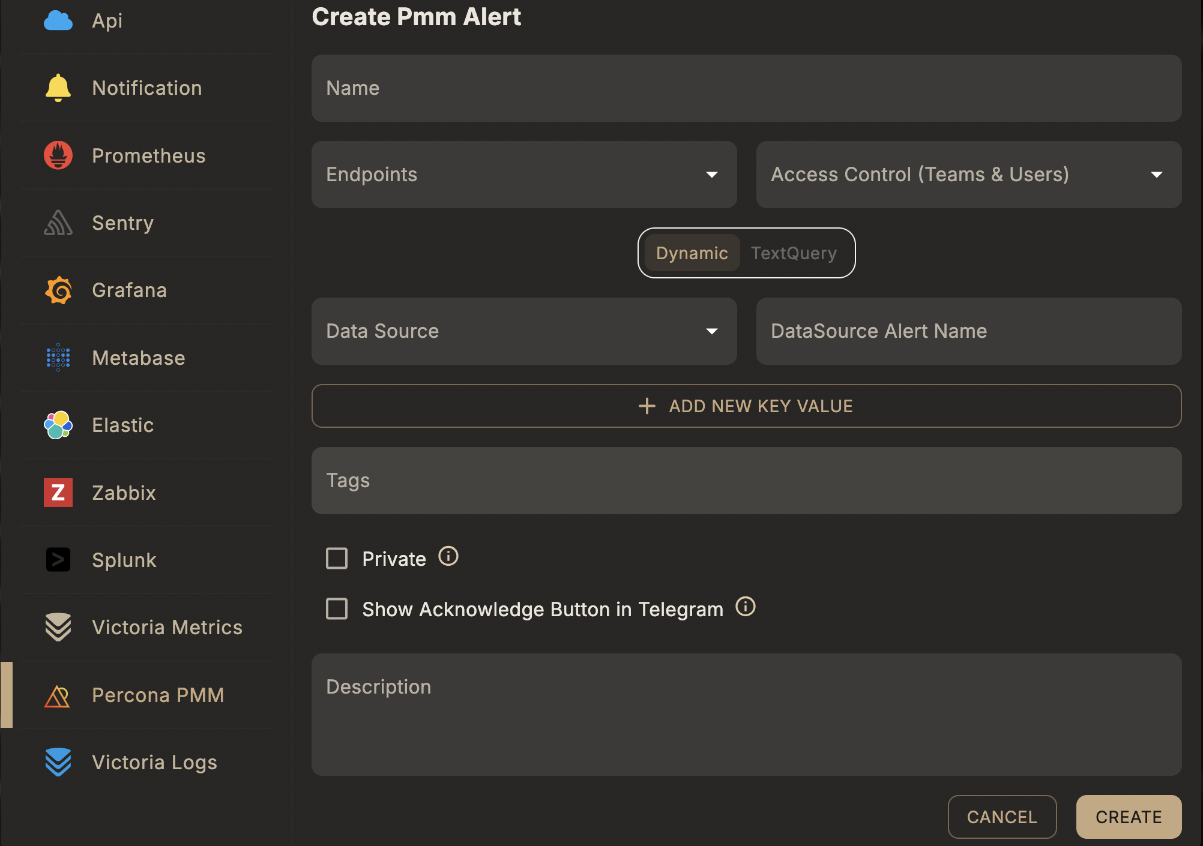Click info icon beside Telegram acknowledge option

(746, 607)
